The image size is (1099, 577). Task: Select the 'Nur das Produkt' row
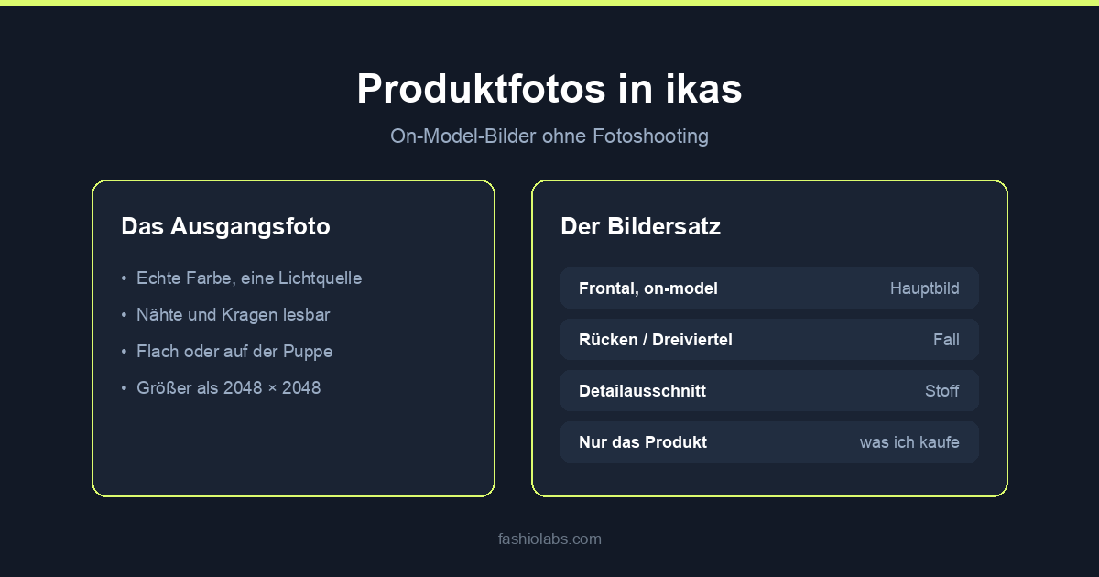[x=769, y=442]
